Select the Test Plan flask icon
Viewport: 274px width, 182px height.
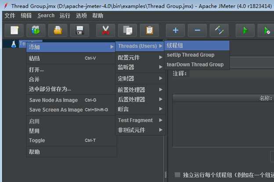click(x=14, y=44)
